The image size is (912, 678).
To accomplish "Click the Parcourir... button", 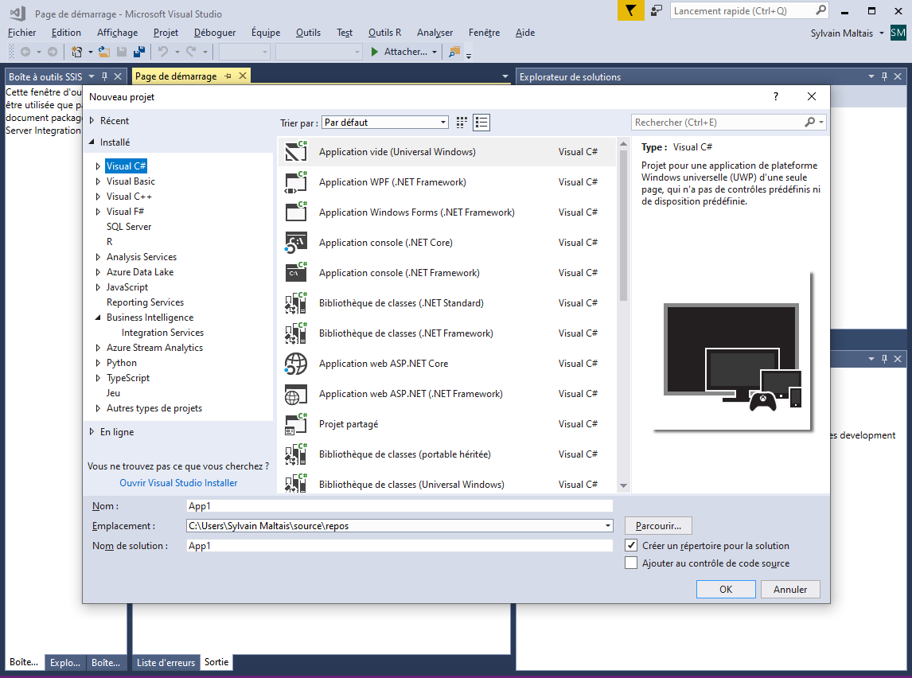I will point(658,526).
